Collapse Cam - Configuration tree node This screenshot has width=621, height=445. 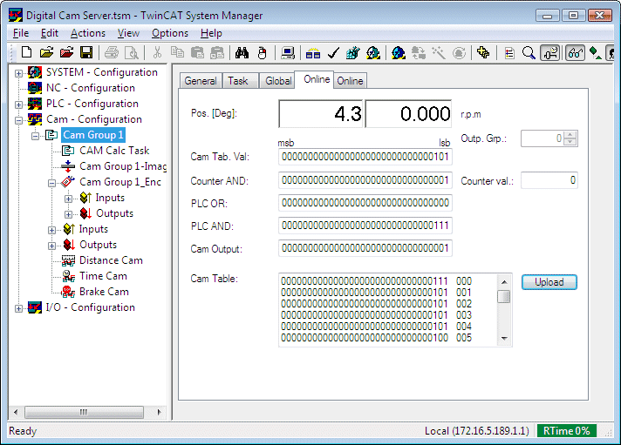click(18, 120)
